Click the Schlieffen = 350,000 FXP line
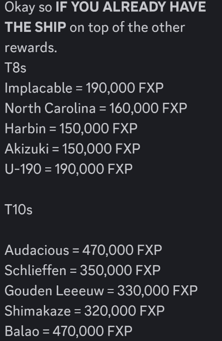The image size is (222, 341). pos(82,270)
